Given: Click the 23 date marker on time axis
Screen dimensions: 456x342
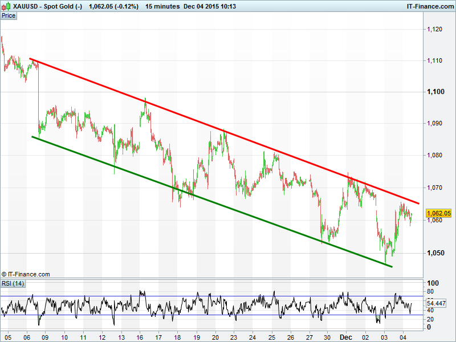Looking at the screenshot, I should [x=234, y=337].
